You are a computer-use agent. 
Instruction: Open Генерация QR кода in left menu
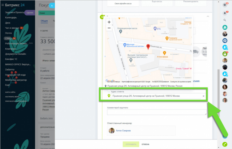pyautogui.click(x=15, y=75)
